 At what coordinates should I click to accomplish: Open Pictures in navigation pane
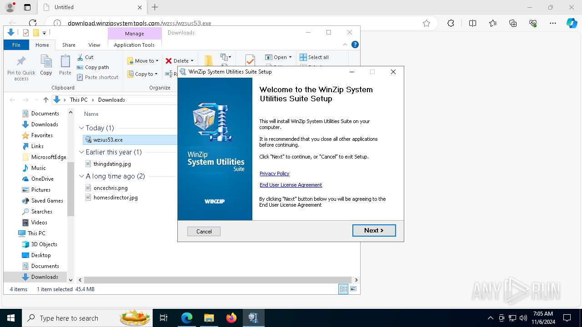[x=41, y=190]
